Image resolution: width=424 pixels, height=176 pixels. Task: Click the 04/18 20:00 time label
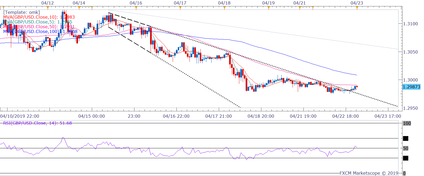tap(261, 116)
